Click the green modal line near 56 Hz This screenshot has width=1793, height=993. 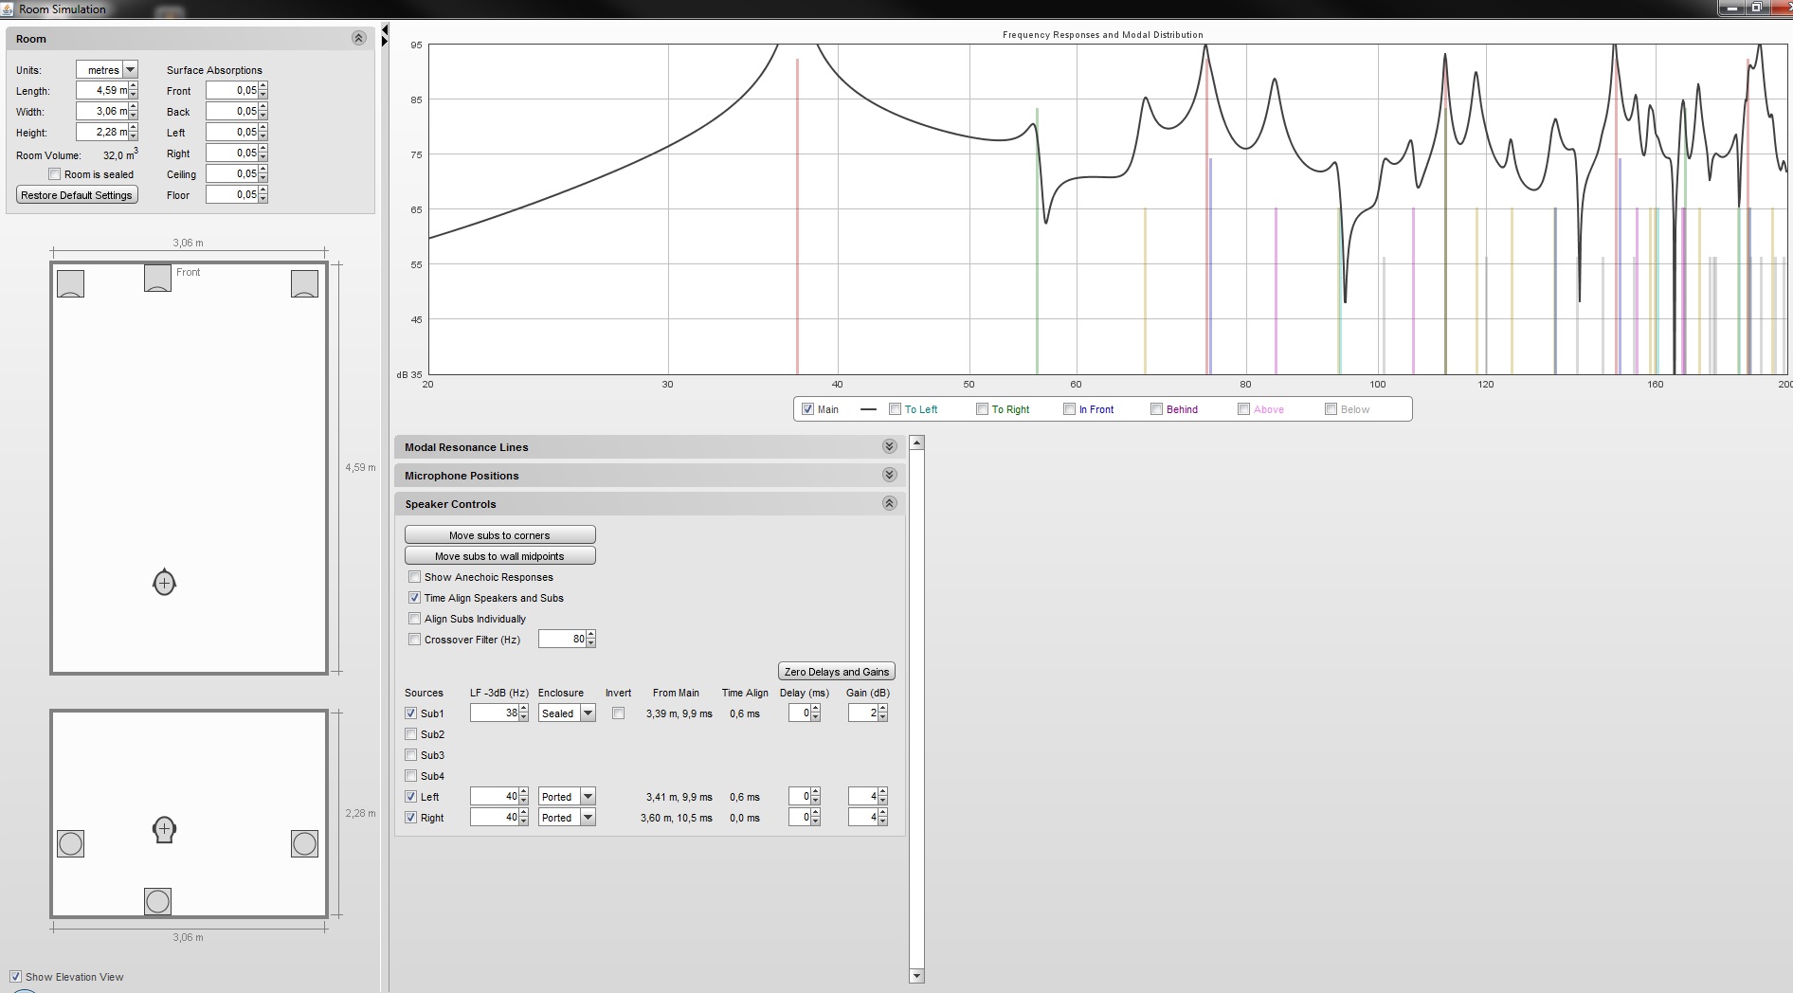(x=1037, y=241)
